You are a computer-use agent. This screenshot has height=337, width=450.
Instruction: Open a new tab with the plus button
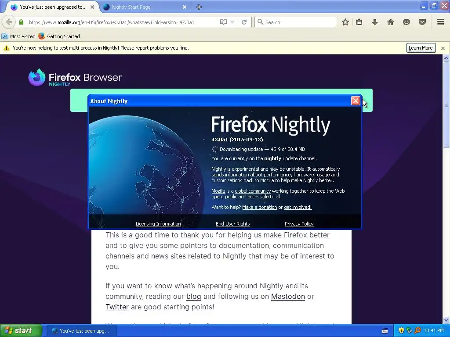(199, 7)
